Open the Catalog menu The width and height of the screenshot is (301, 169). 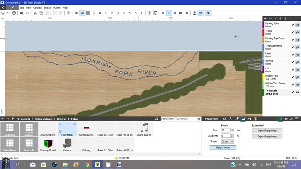[x=37, y=8]
